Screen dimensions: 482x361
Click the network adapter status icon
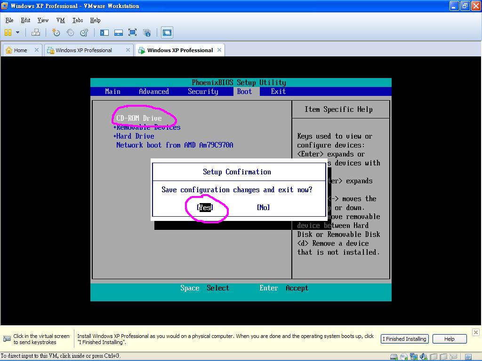click(x=414, y=357)
